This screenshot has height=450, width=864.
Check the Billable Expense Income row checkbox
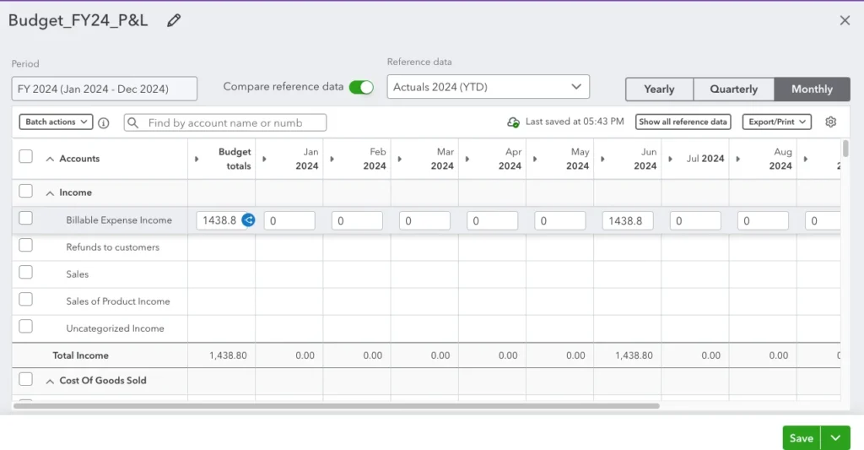25,219
